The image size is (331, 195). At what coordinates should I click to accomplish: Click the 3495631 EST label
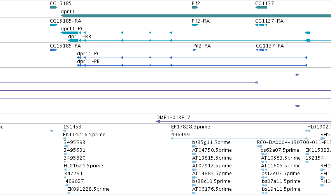(75, 150)
